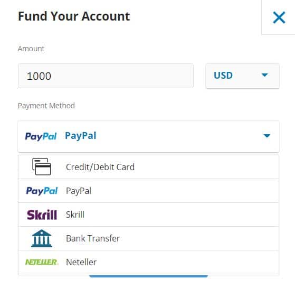This screenshot has width=295, height=289.
Task: Click the amount input field showing 1000
Action: coord(106,76)
